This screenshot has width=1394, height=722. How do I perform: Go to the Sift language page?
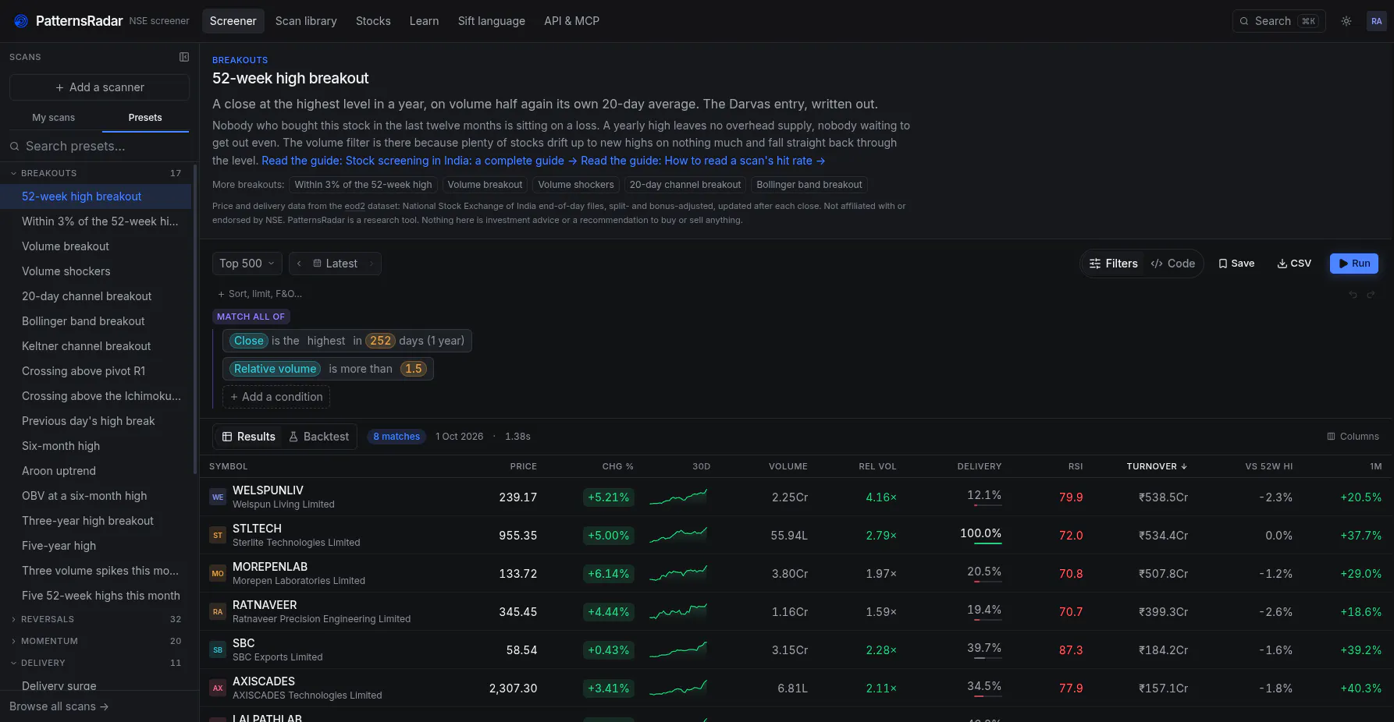(492, 21)
